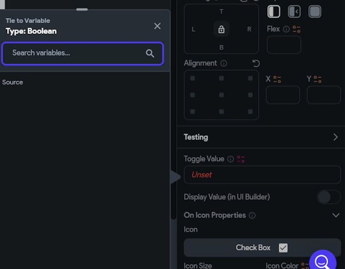Click the Unset Toggle Value field
The height and width of the screenshot is (269, 345).
tap(262, 175)
